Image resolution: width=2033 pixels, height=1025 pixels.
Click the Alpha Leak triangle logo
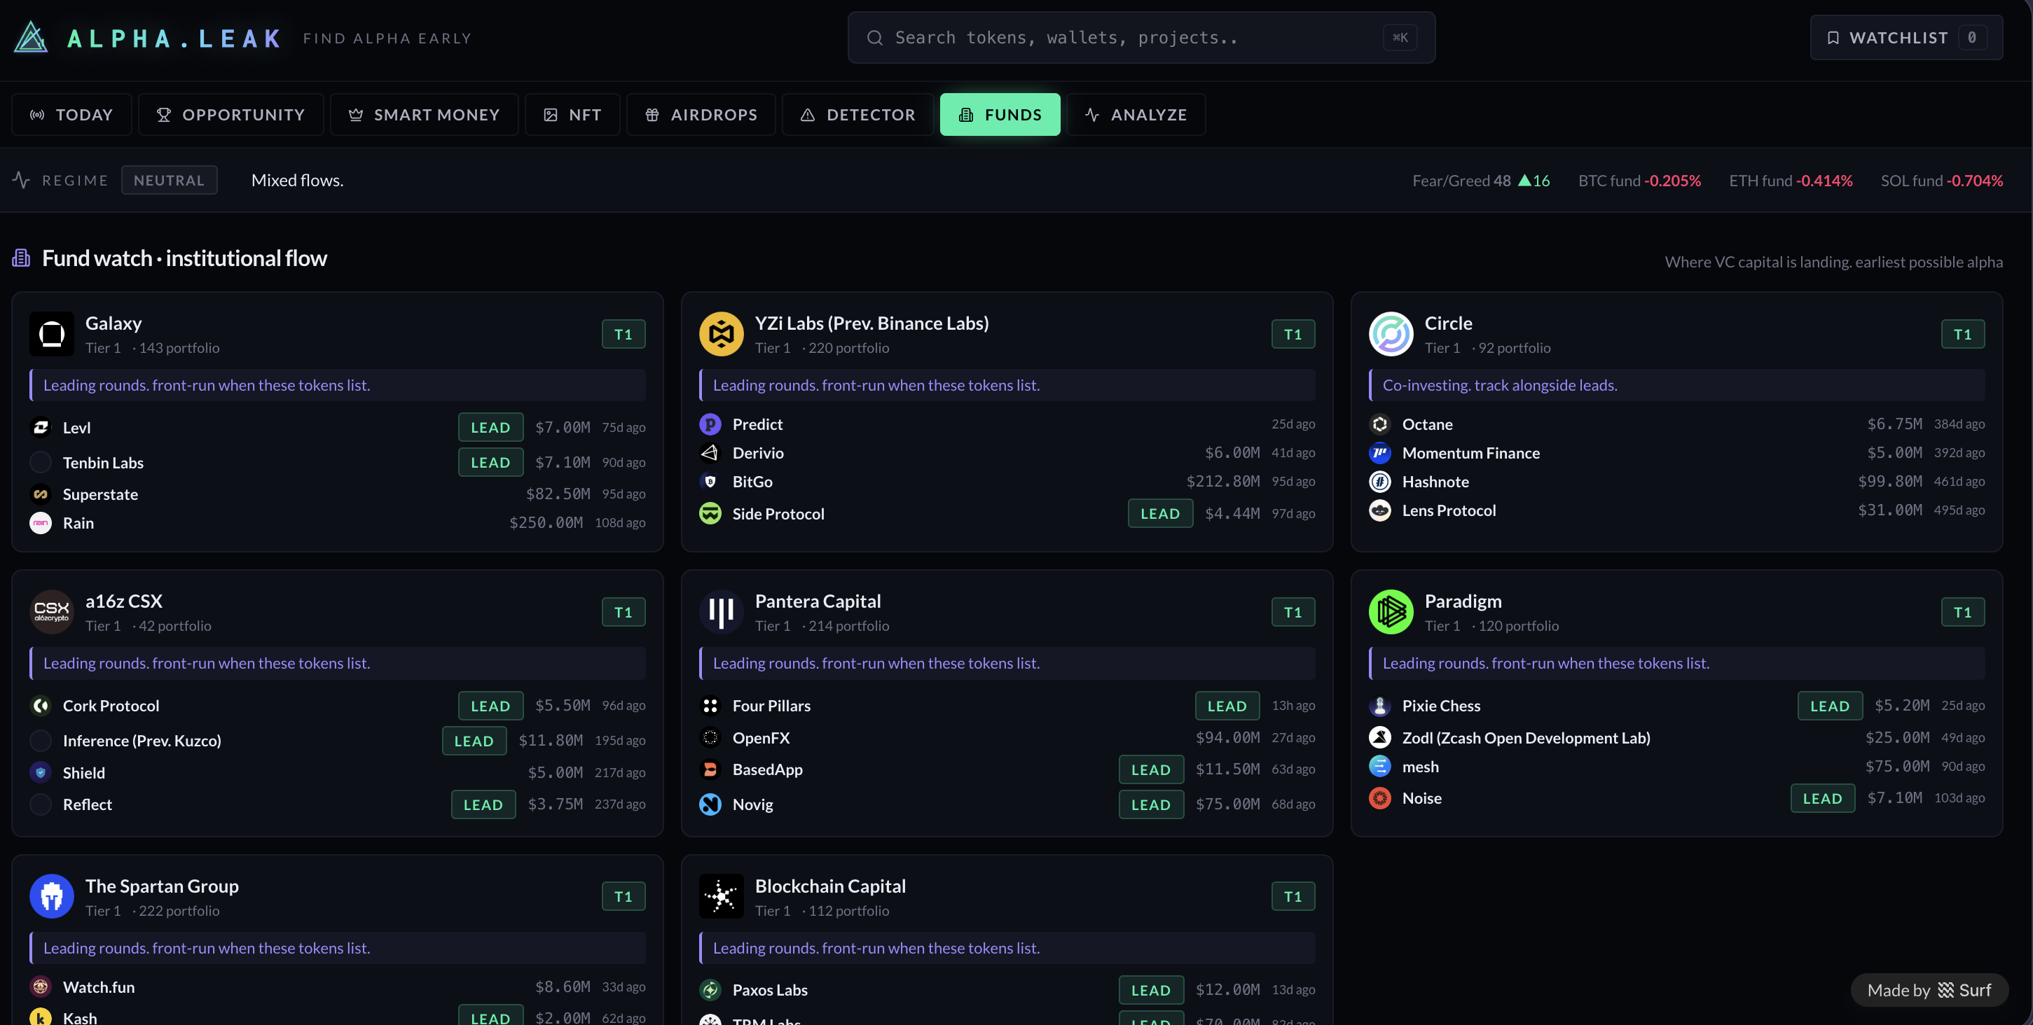point(31,37)
